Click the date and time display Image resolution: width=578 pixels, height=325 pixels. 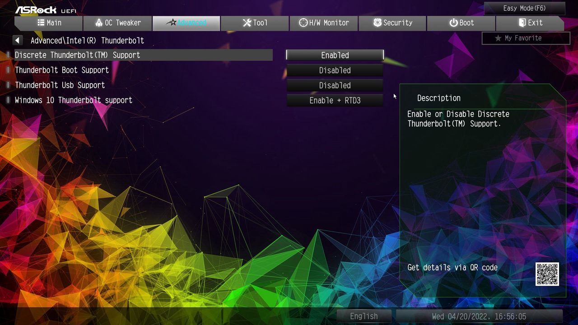[x=479, y=316]
